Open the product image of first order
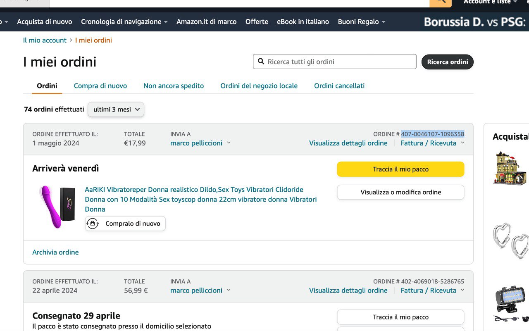529x331 pixels. [57, 206]
